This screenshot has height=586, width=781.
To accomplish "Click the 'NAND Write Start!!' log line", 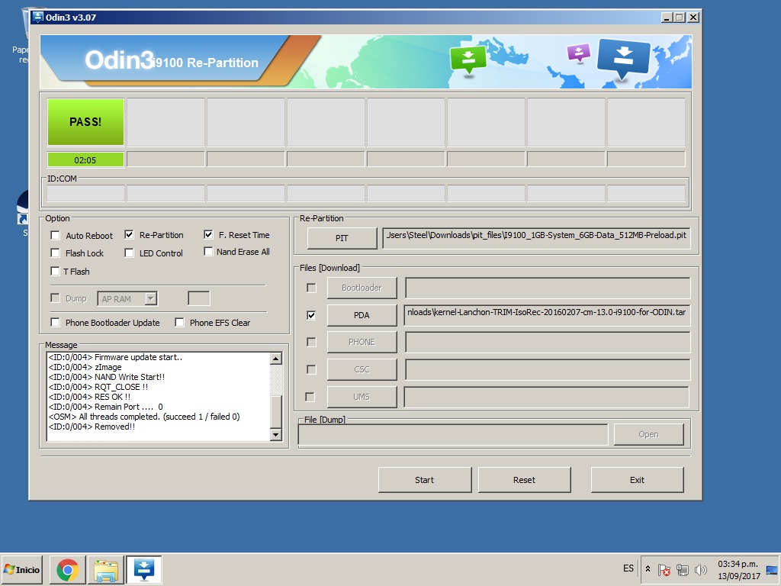I will click(x=107, y=377).
